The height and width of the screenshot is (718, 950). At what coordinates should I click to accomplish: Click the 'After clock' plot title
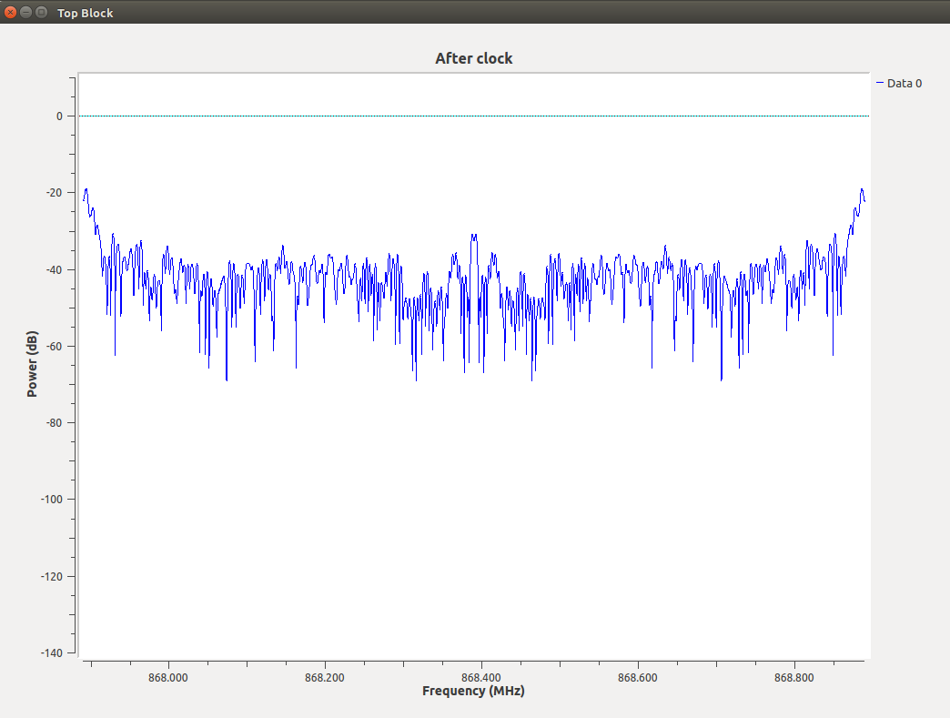[x=474, y=58]
